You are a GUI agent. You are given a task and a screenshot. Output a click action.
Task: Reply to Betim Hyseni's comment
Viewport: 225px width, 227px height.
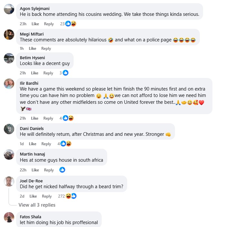tap(48, 73)
